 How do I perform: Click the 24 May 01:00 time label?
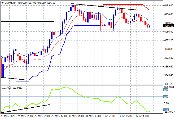tap(25, 116)
